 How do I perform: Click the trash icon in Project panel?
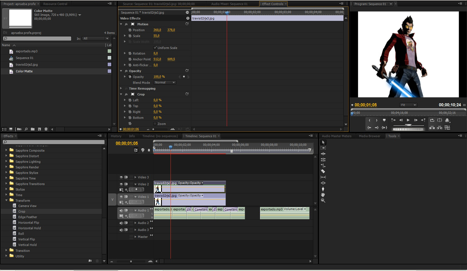[x=46, y=129]
